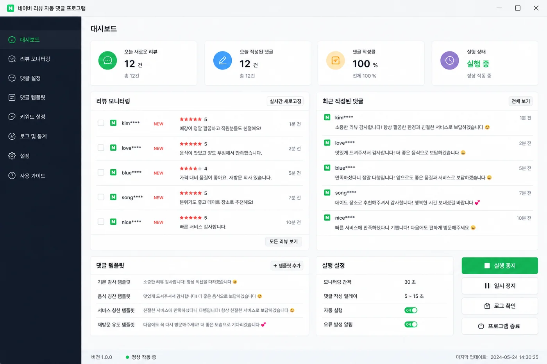Click the Naver icon beside blue**** recent comment
The height and width of the screenshot is (364, 547).
tap(327, 167)
